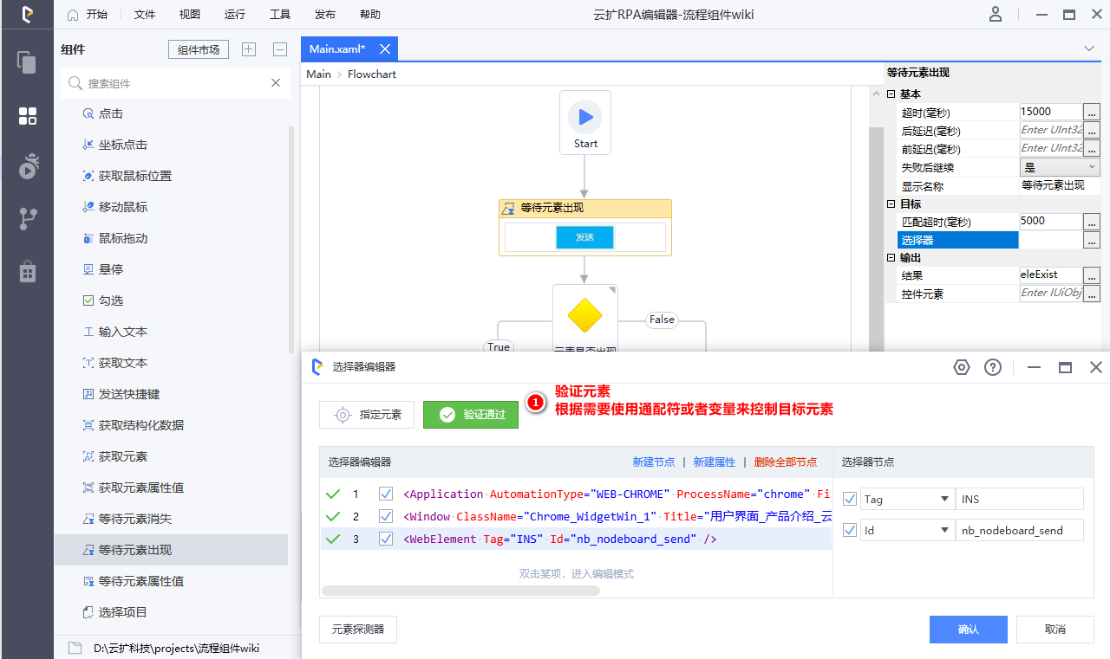The width and height of the screenshot is (1110, 659).
Task: Click the user account icon in title bar
Action: [x=996, y=14]
